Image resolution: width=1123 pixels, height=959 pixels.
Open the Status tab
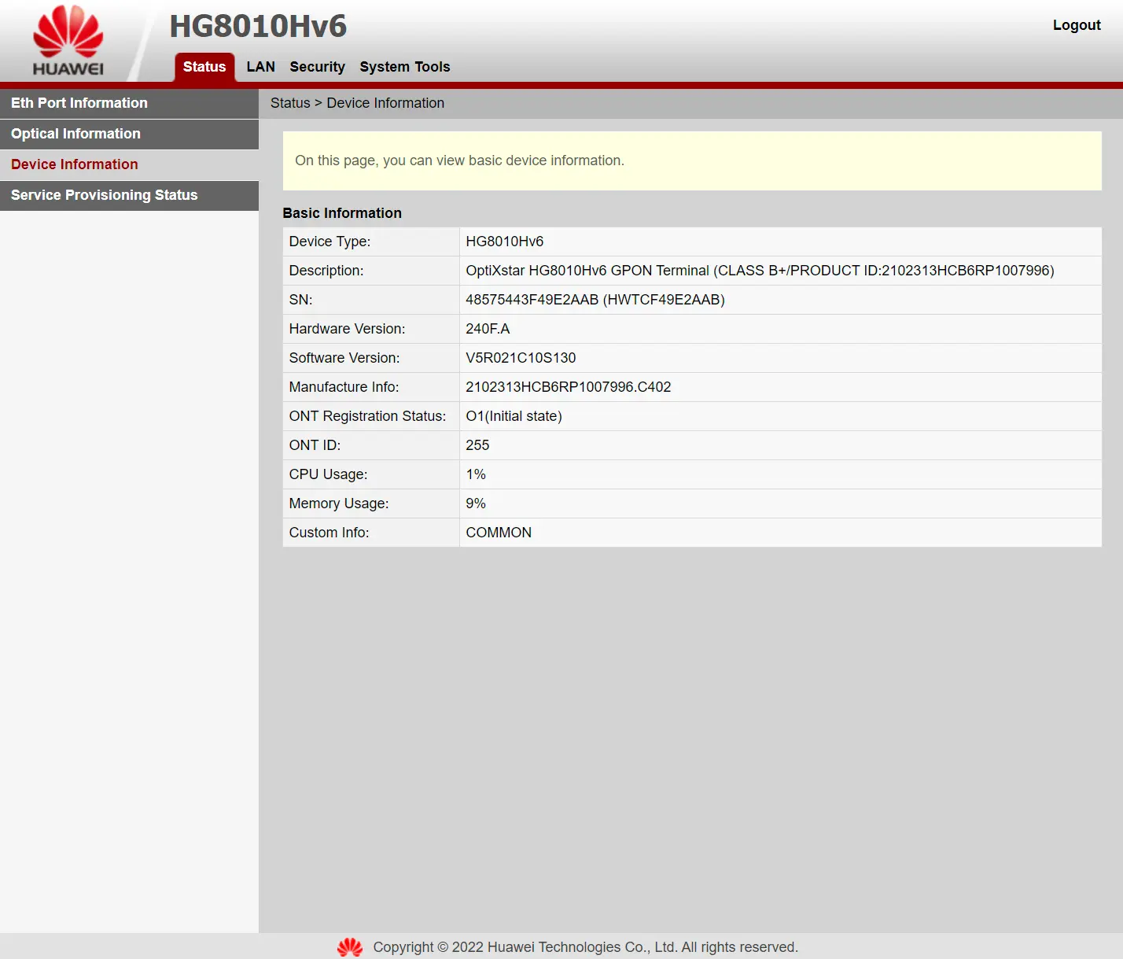(x=204, y=67)
